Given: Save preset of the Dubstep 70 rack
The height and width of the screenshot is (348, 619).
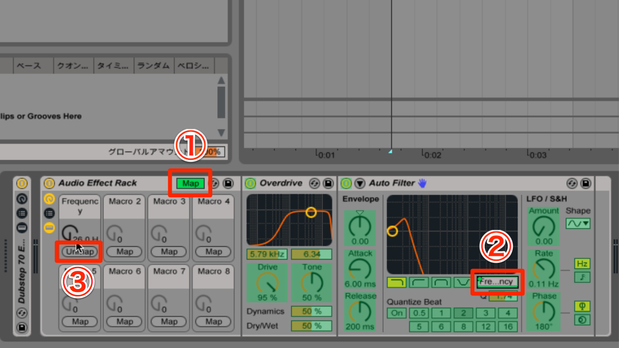Looking at the screenshot, I should (x=22, y=328).
